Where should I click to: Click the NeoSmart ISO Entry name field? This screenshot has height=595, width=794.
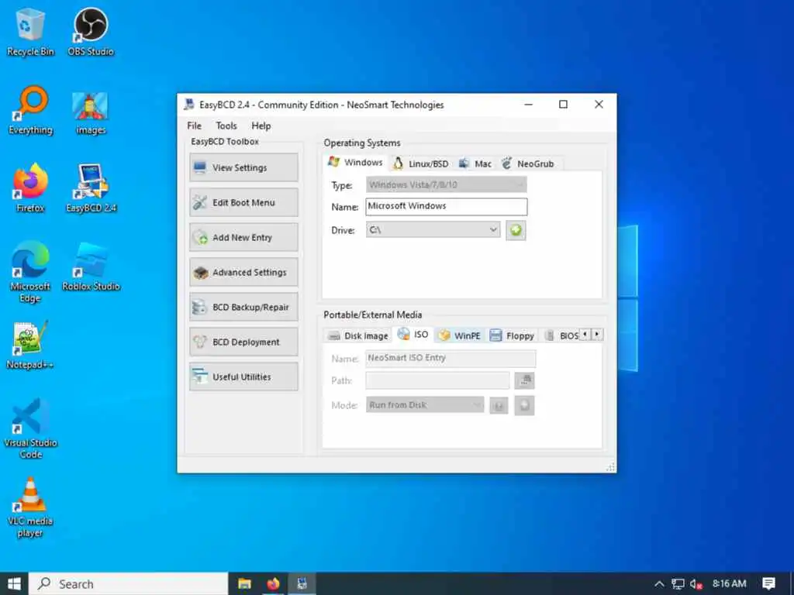click(x=451, y=358)
